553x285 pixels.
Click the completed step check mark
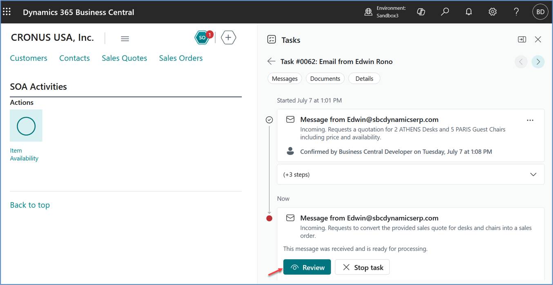click(269, 120)
